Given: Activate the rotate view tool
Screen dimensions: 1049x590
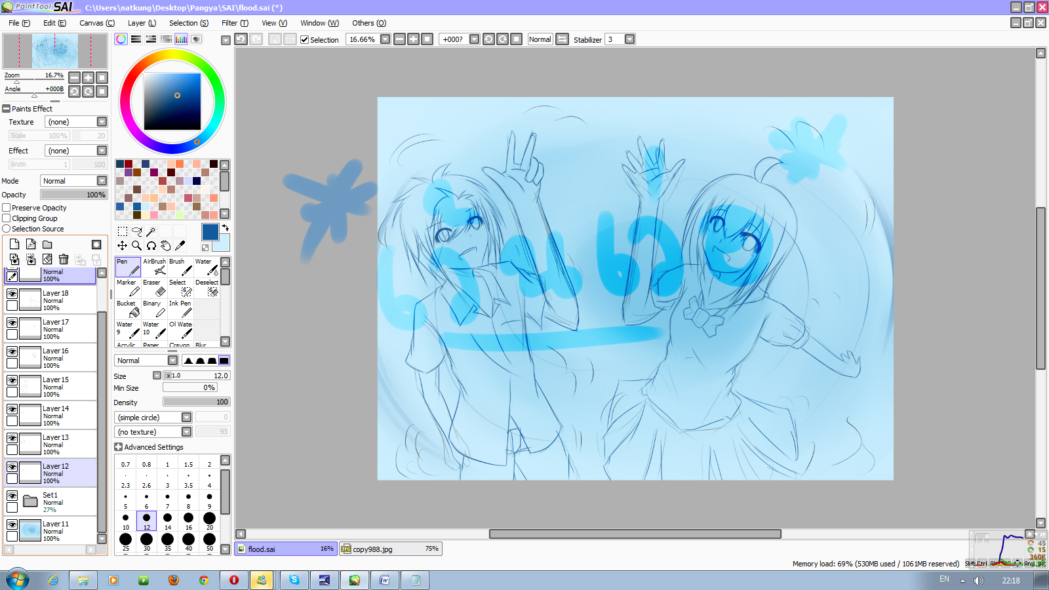Looking at the screenshot, I should click(x=151, y=245).
